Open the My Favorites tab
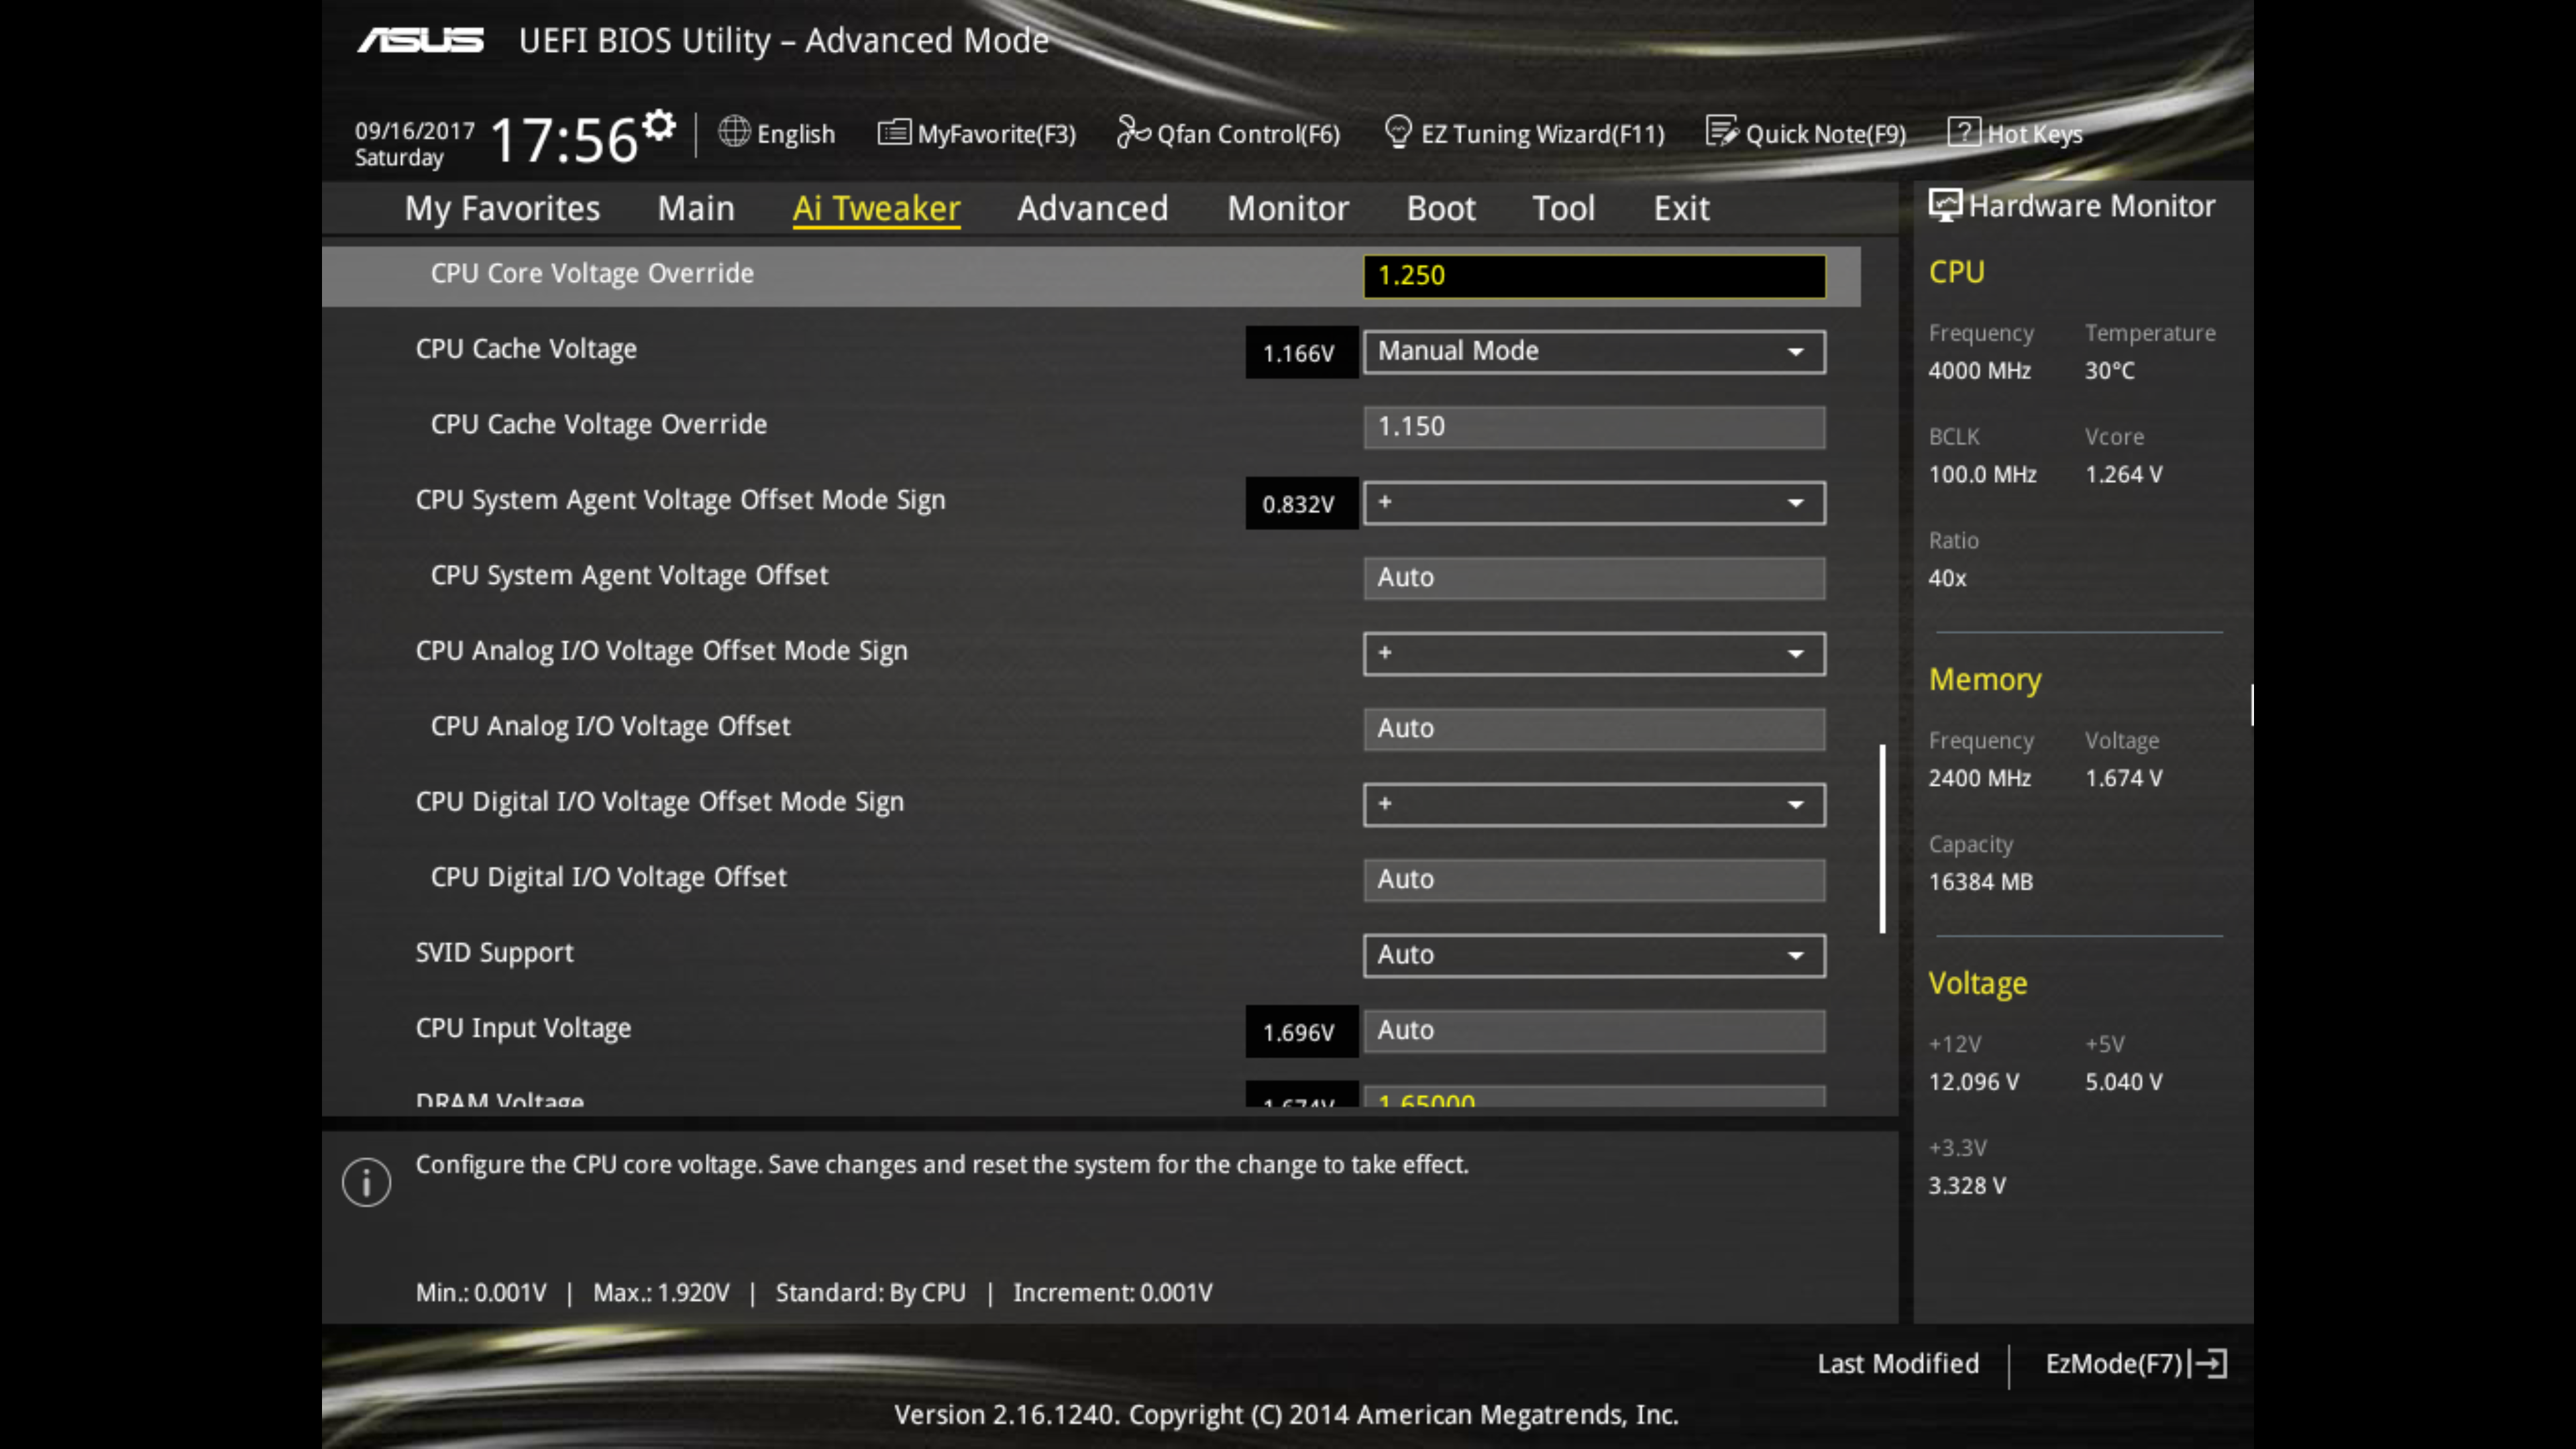This screenshot has height=1449, width=2576. pyautogui.click(x=502, y=208)
